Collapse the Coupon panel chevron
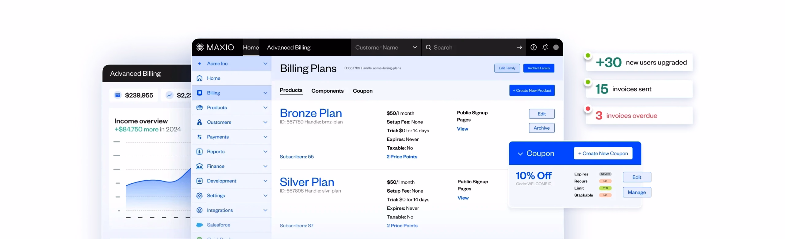785x239 pixels. coord(520,154)
